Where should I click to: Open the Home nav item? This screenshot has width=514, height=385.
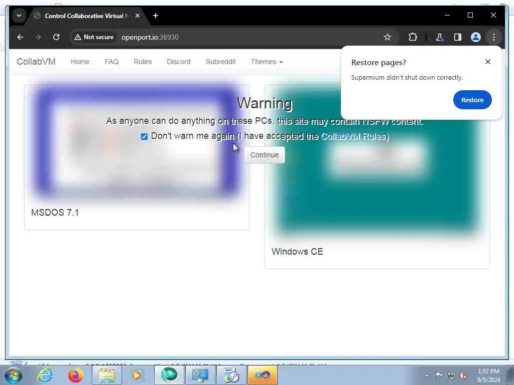click(x=80, y=62)
